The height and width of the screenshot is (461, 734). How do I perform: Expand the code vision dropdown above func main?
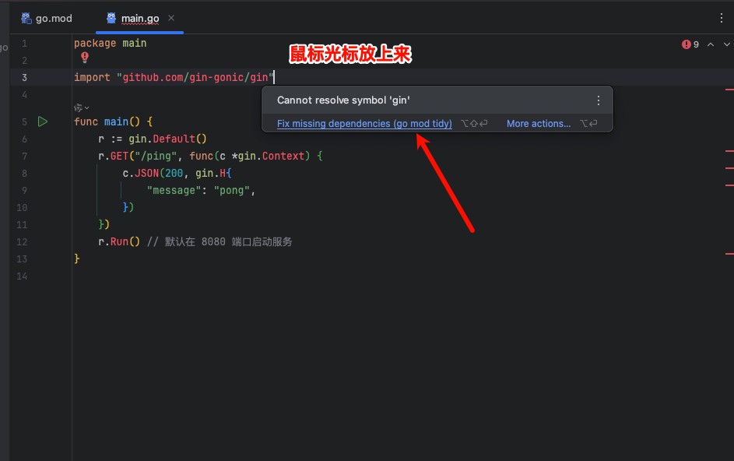coord(82,107)
